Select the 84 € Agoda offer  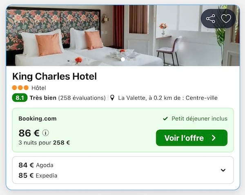coord(36,165)
